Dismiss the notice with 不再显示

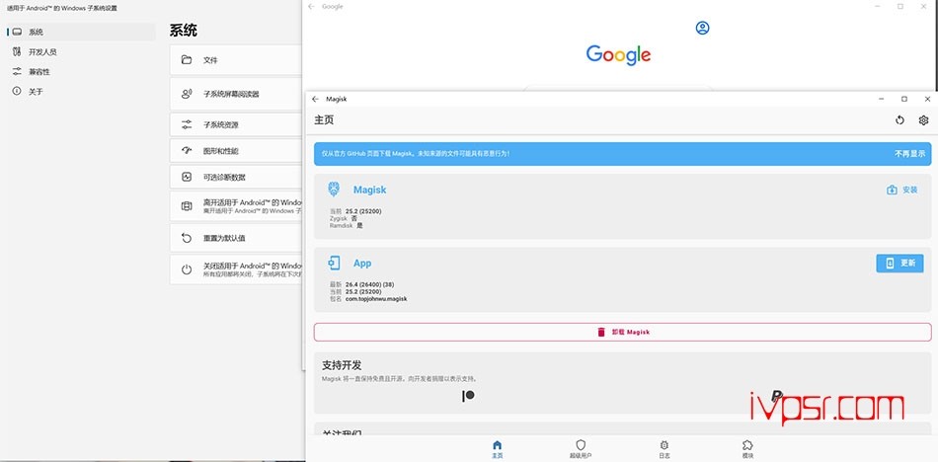[910, 154]
